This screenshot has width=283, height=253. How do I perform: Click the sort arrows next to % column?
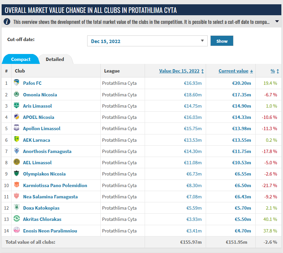tap(278, 71)
